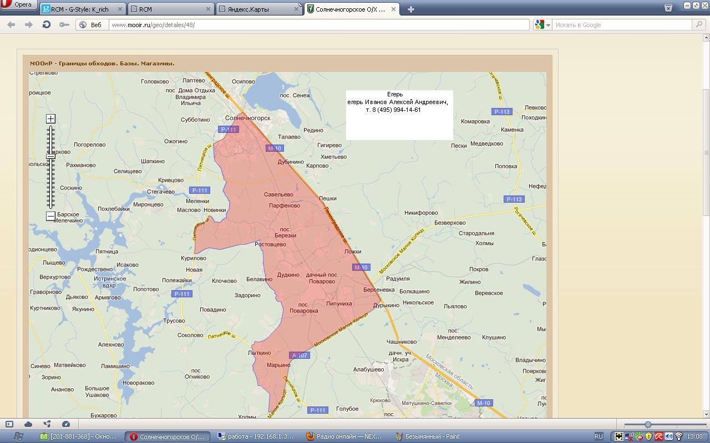Adjust the page zoom slider in status bar
This screenshot has width=710, height=443.
click(x=648, y=425)
